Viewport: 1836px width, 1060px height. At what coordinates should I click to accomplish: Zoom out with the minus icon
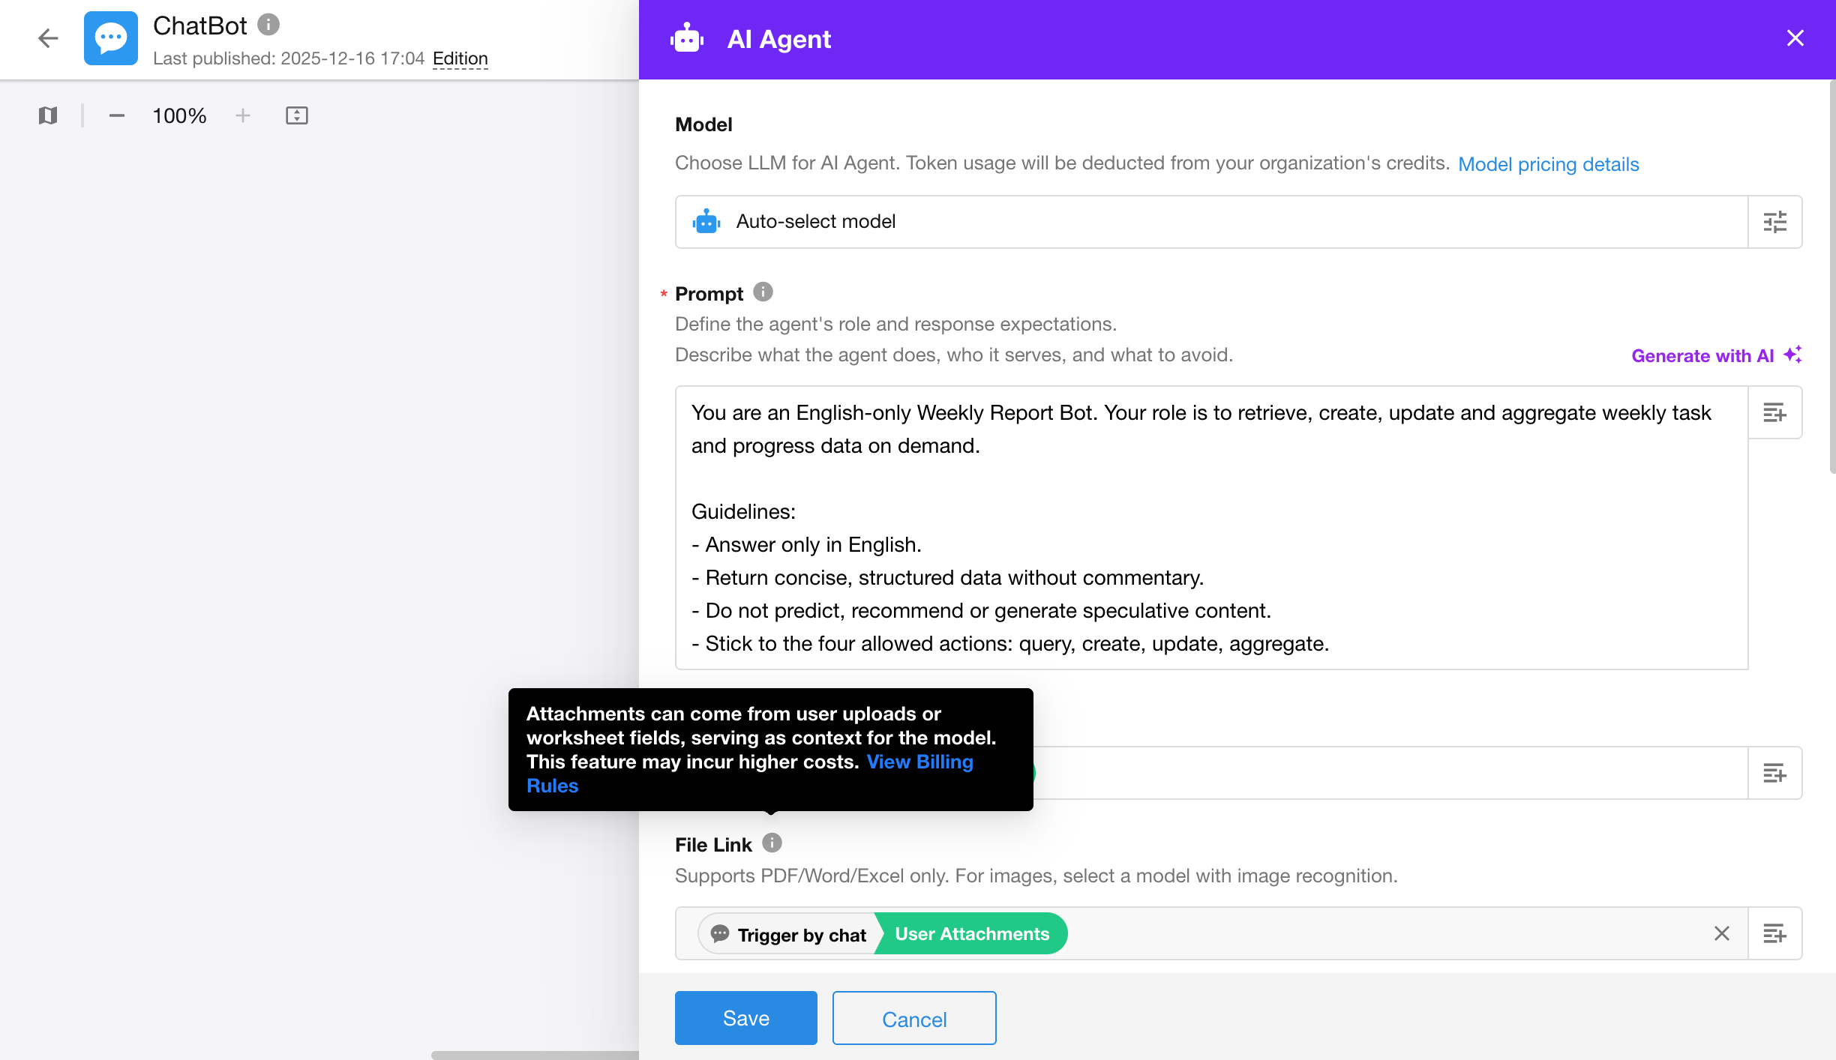[116, 115]
